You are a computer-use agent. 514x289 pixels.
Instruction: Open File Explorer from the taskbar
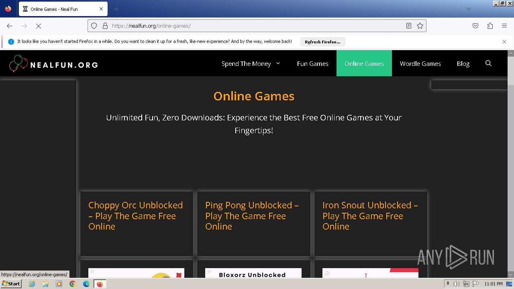click(x=45, y=284)
